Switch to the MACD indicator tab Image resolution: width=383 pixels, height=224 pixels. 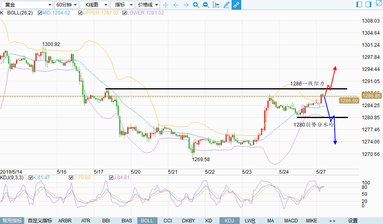click(x=291, y=221)
